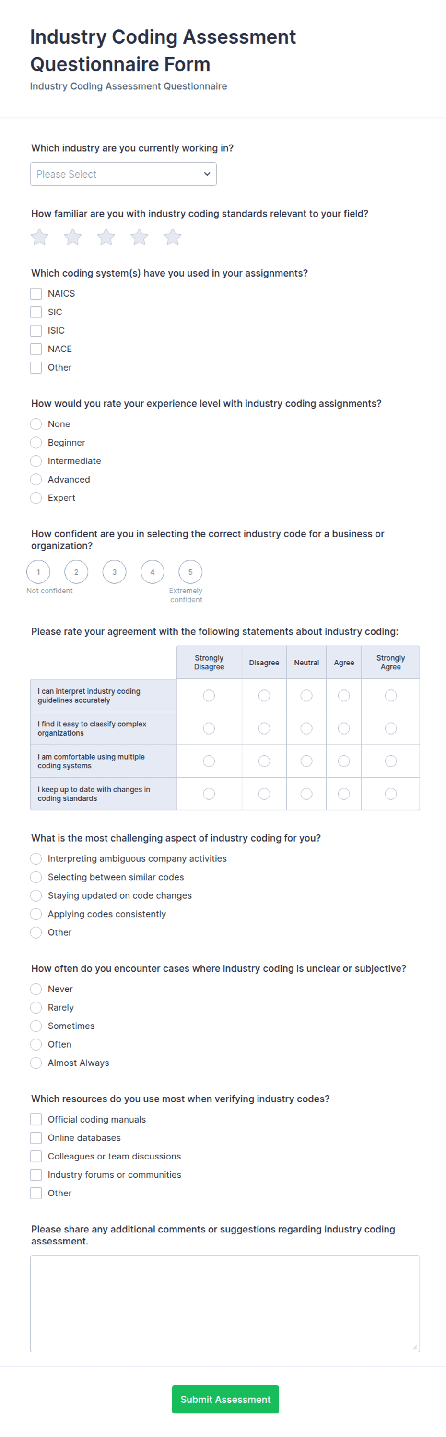Choose confidence level 5 Extremely confident
Viewport: 446px width, 1437px height.
190,572
